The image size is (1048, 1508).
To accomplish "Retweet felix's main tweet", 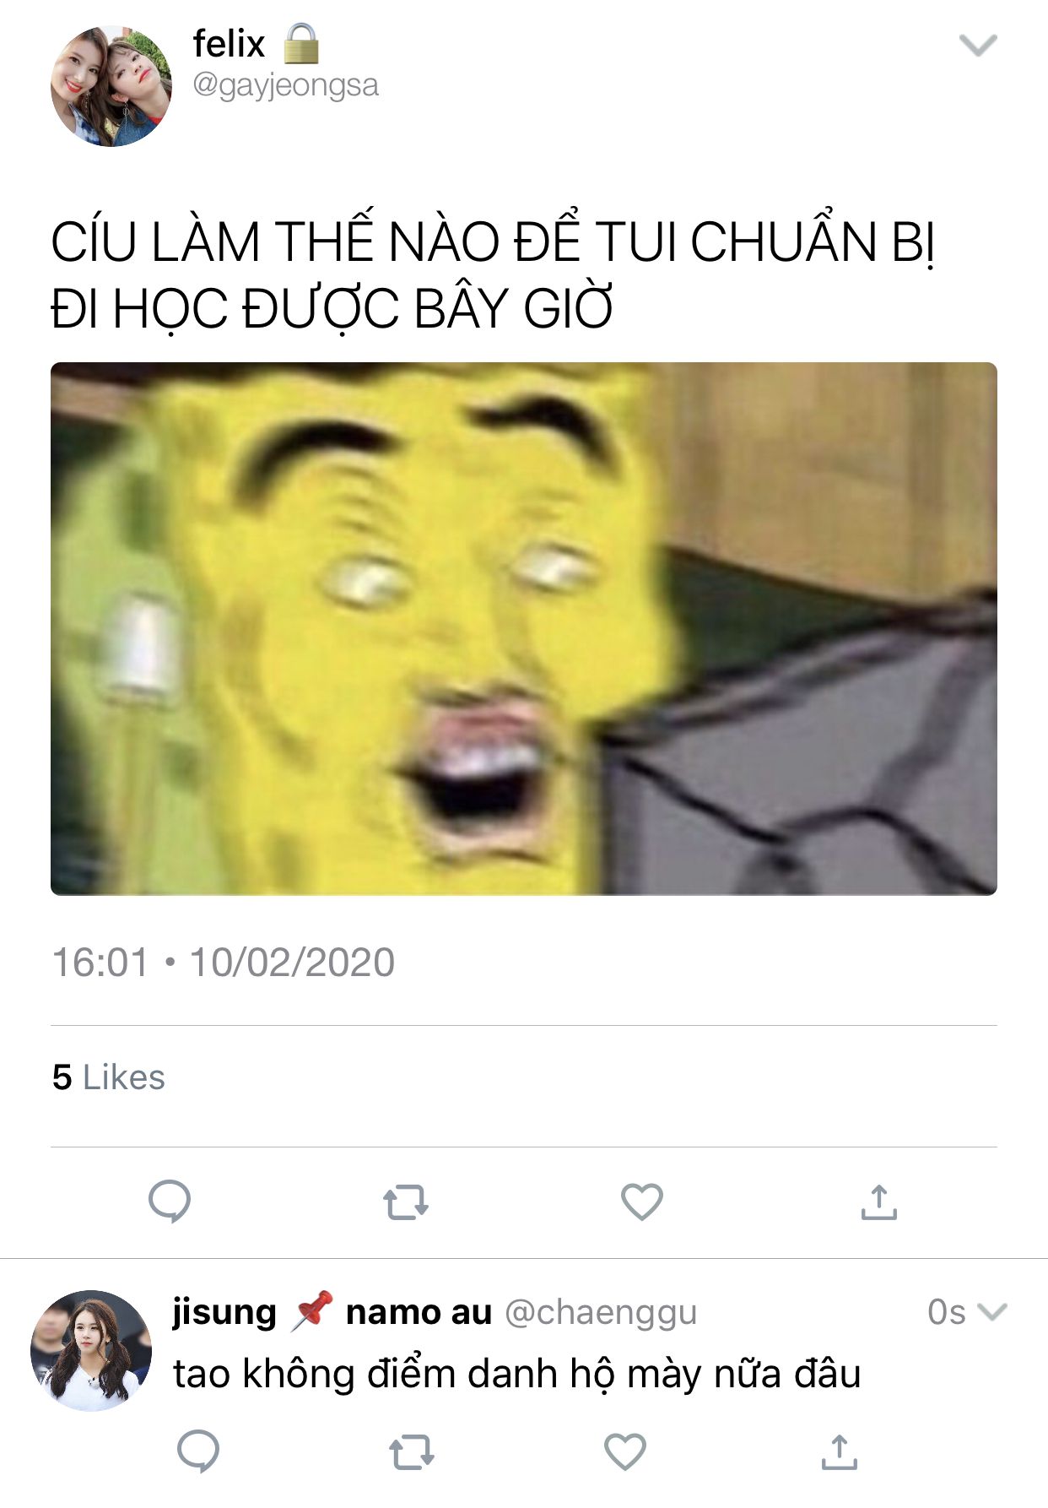I will 406,1202.
